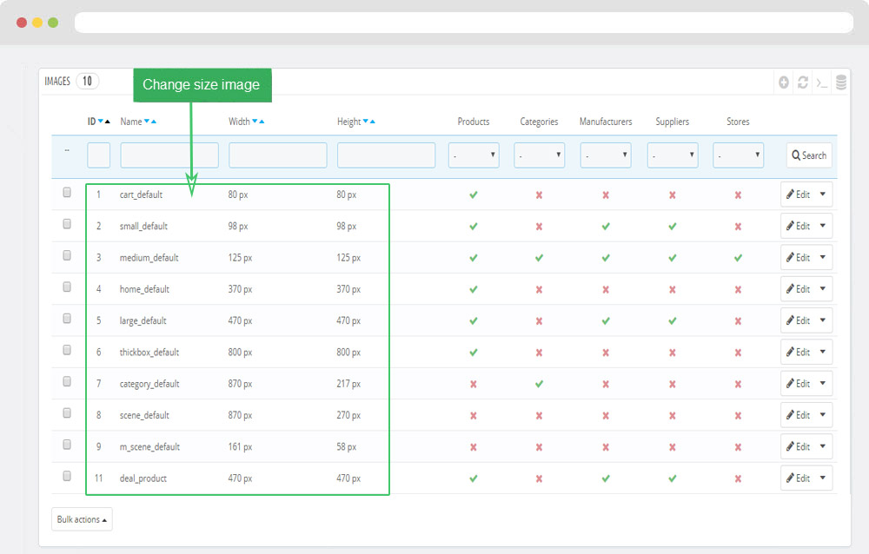Click the thickbox_default name cell
This screenshot has width=869, height=554.
pos(149,353)
